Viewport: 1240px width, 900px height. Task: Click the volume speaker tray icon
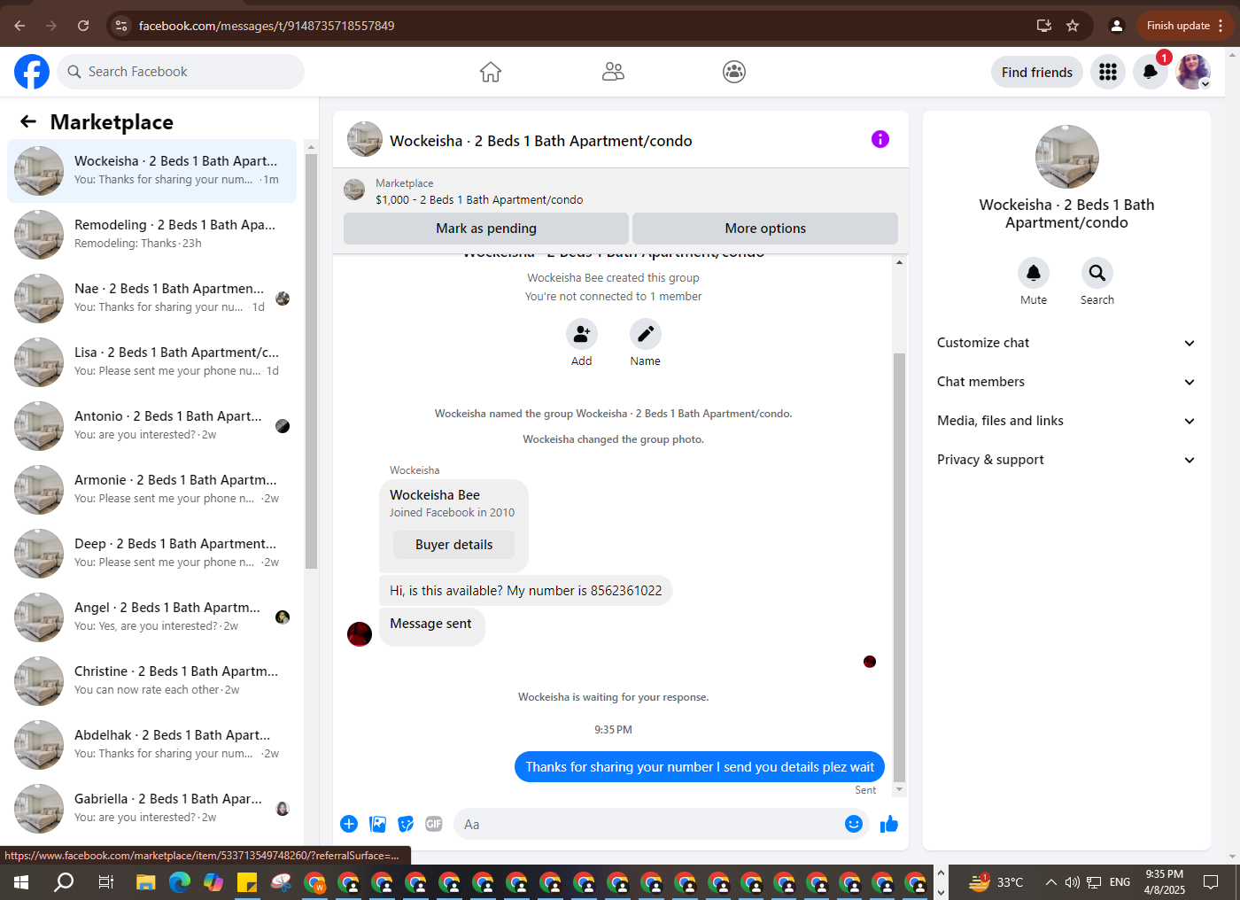[1073, 882]
